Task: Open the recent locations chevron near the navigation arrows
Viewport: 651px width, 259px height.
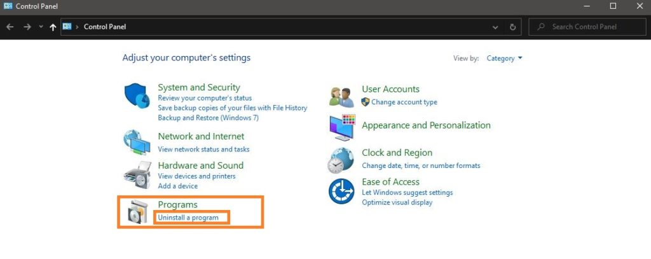Action: click(x=41, y=27)
